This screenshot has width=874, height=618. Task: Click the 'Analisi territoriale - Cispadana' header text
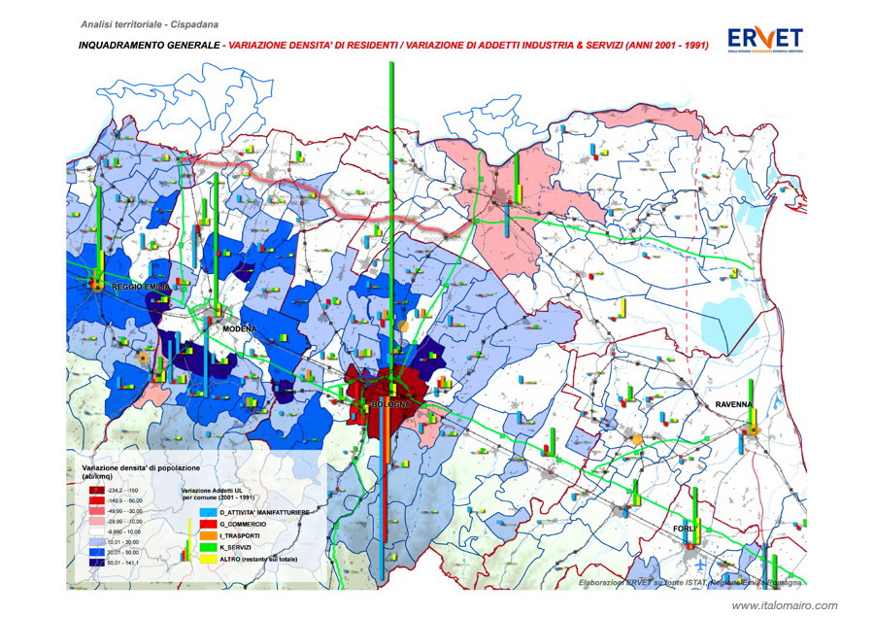click(x=148, y=24)
